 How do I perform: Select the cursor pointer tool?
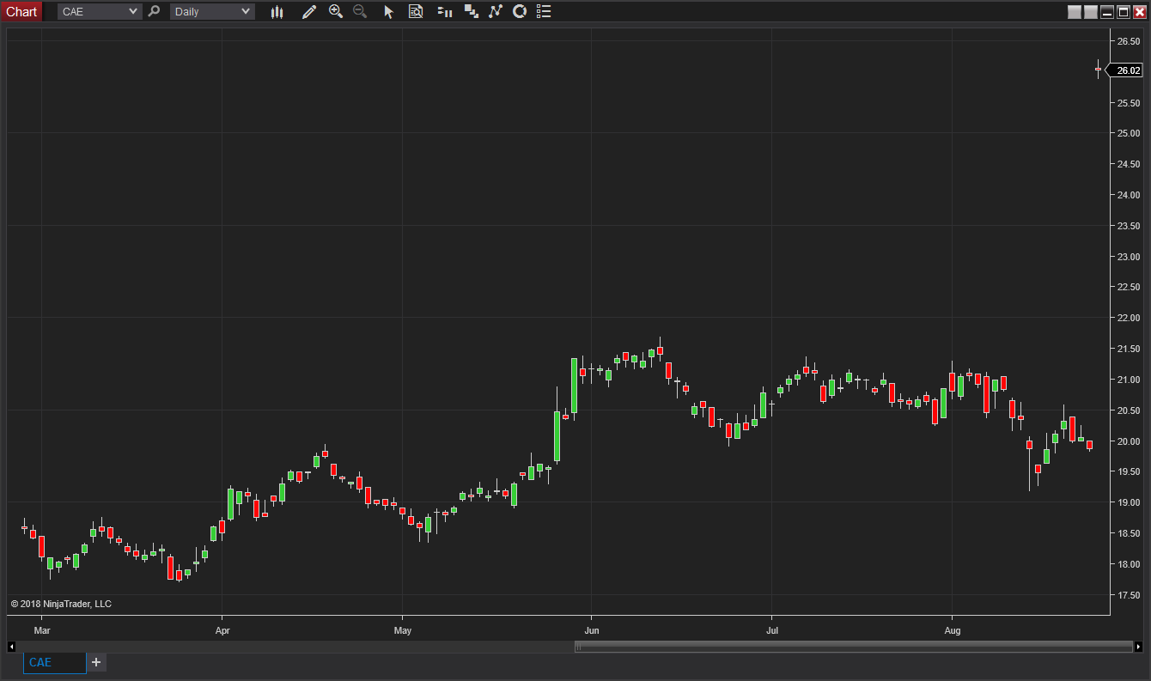point(388,12)
